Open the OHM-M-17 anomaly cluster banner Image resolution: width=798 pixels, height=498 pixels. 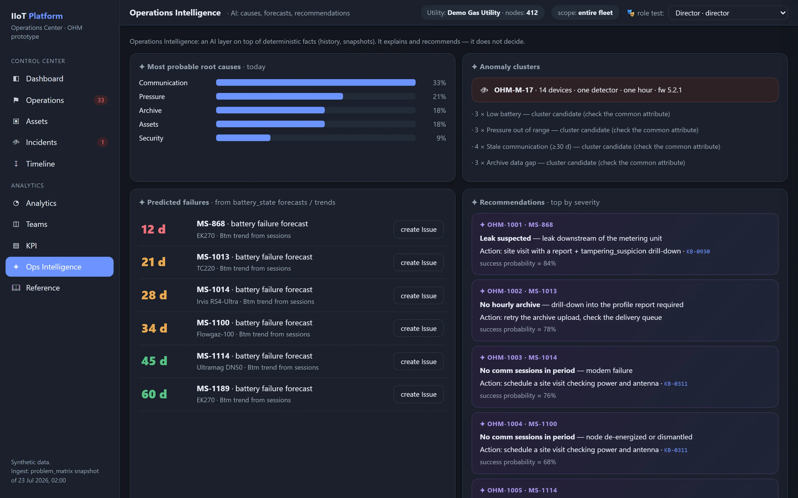click(x=625, y=90)
